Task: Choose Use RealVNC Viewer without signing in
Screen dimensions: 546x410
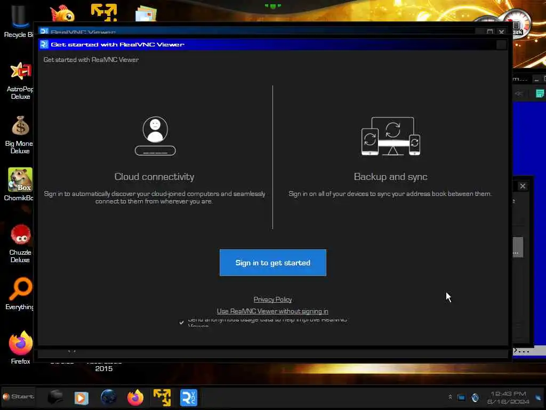Action: (x=272, y=311)
